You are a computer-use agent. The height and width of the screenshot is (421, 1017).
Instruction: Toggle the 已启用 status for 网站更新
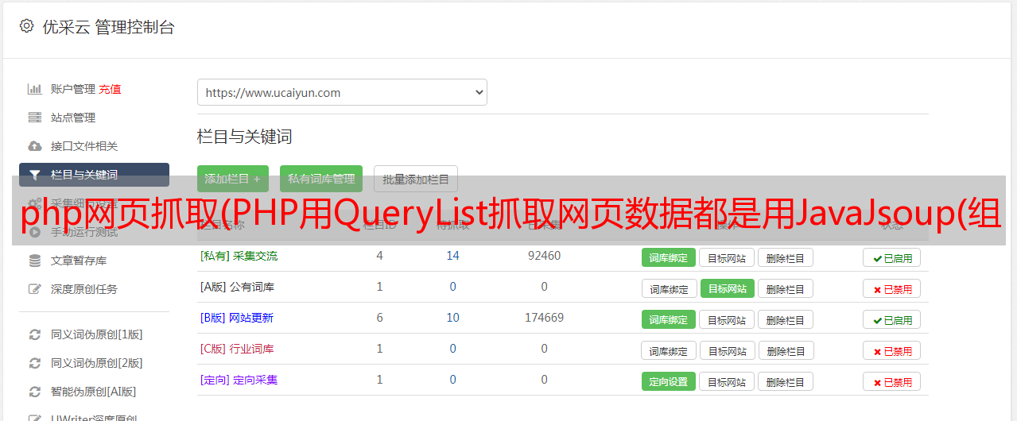(x=892, y=319)
